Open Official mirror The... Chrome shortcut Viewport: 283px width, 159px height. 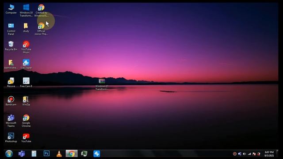[x=41, y=29]
